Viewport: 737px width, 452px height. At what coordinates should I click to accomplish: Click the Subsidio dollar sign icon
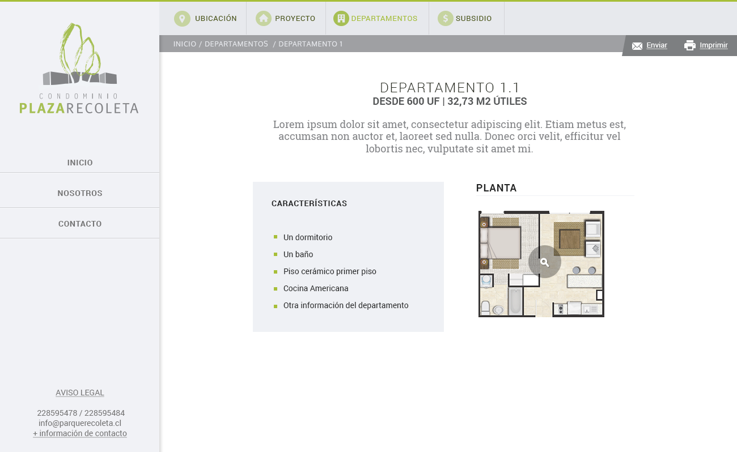[x=446, y=19]
